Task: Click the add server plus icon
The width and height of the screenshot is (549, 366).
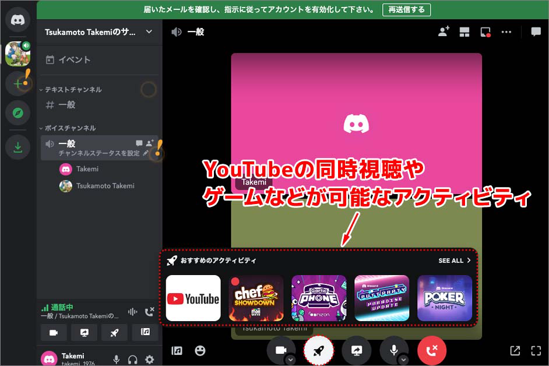Action: click(17, 83)
